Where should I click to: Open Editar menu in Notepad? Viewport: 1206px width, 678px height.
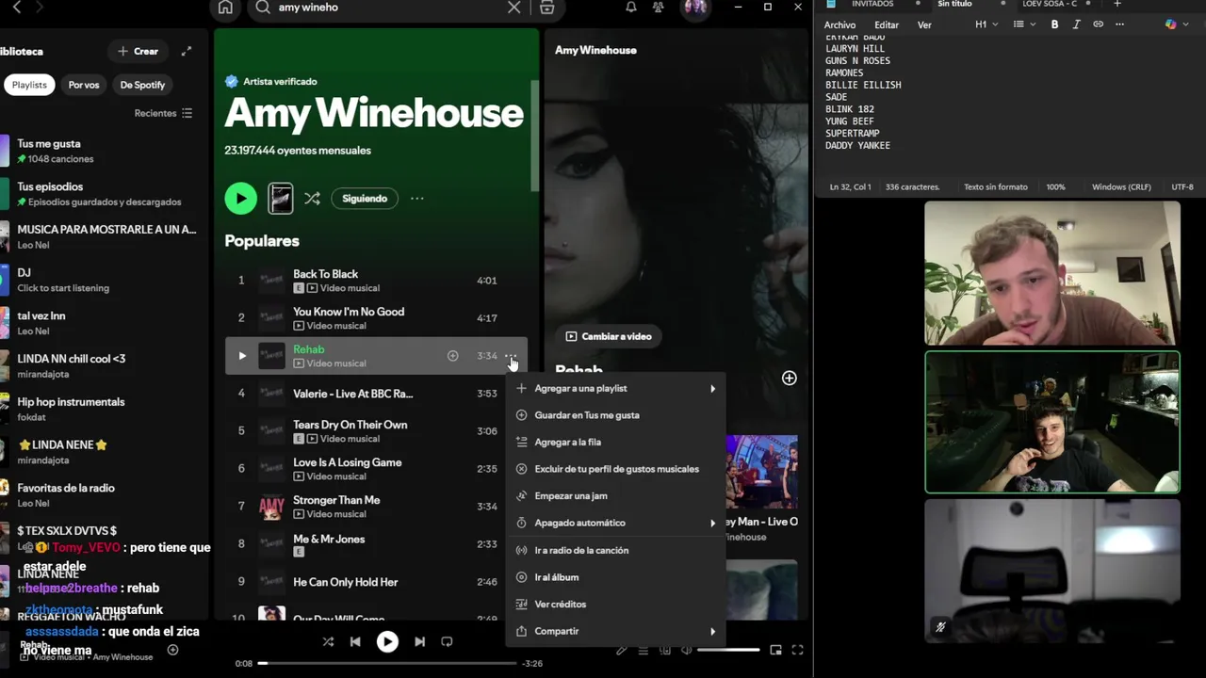[886, 24]
